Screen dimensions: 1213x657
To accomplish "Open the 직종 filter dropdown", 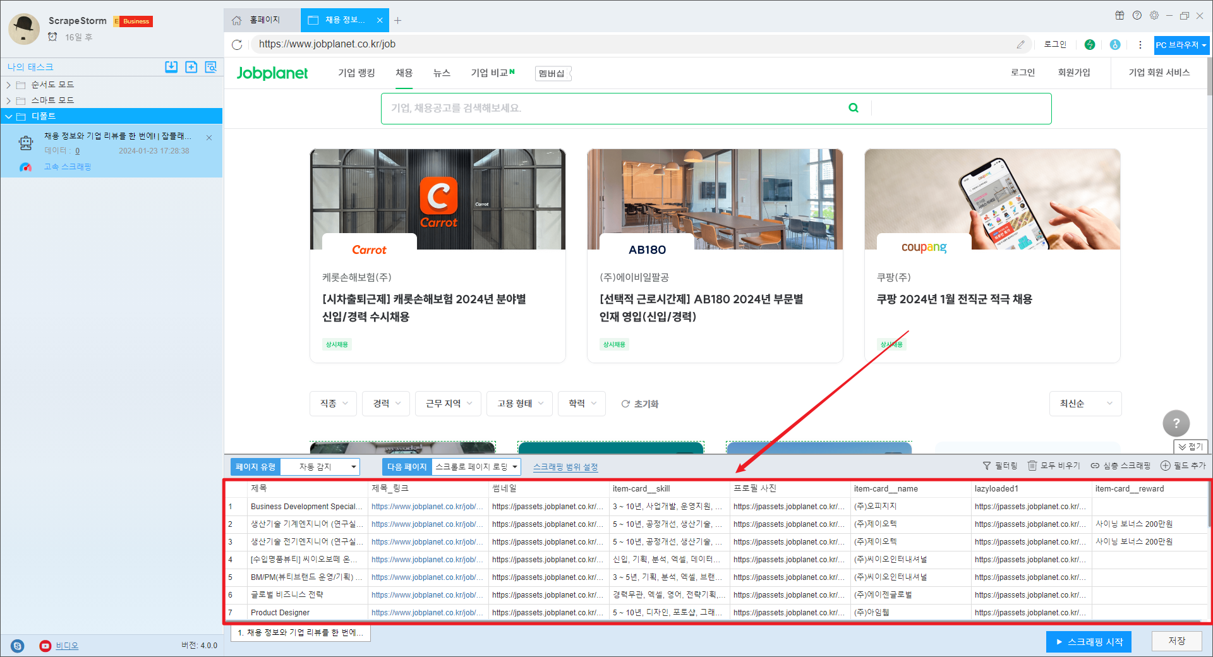I will tap(334, 404).
